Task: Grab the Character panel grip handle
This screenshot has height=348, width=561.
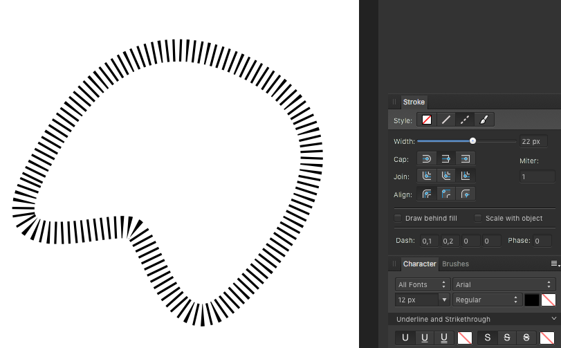Action: pyautogui.click(x=394, y=264)
